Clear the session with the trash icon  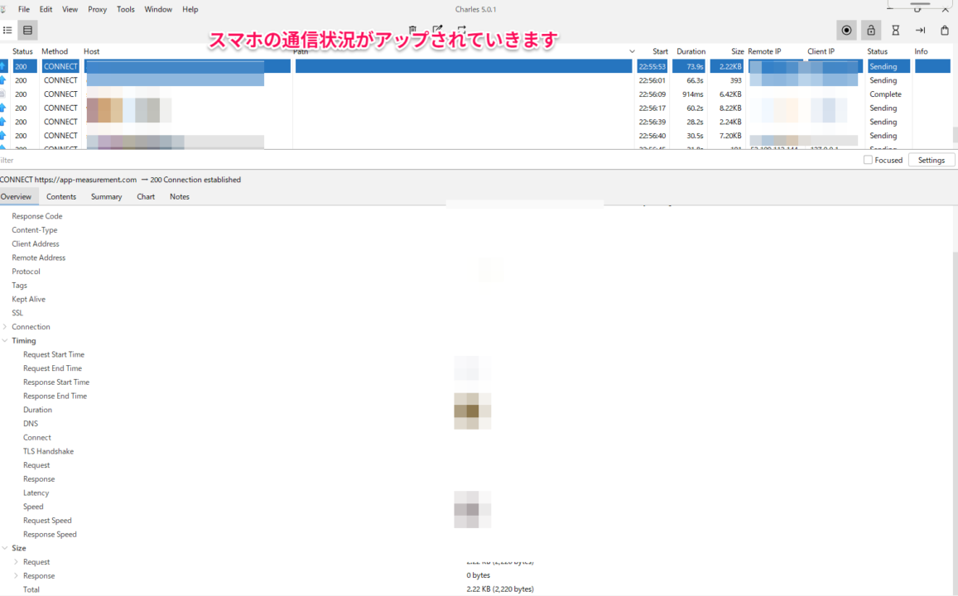click(x=413, y=29)
